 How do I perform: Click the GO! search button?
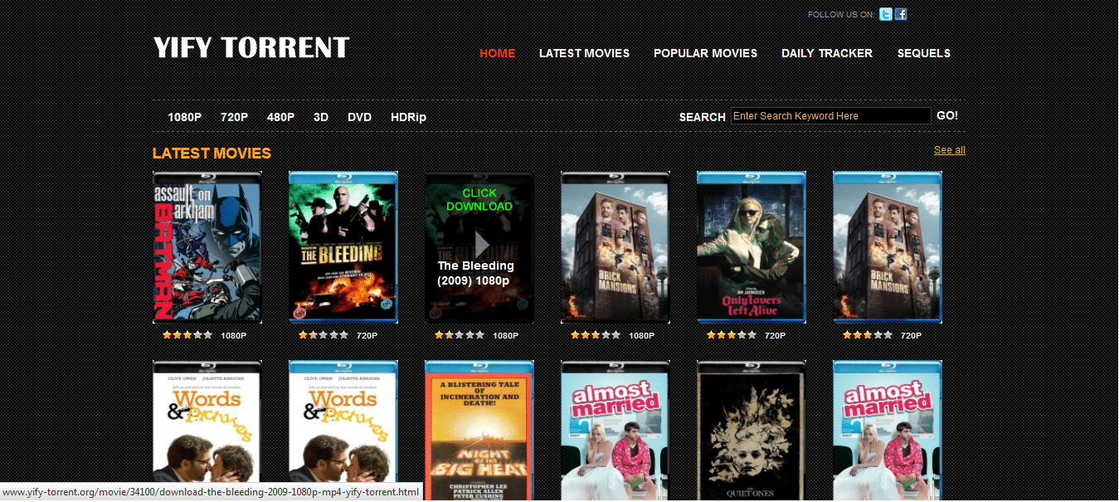point(947,115)
